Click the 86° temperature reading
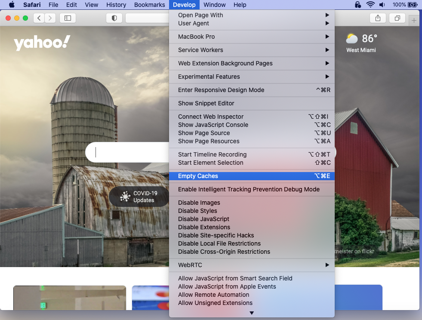422x320 pixels. click(369, 38)
